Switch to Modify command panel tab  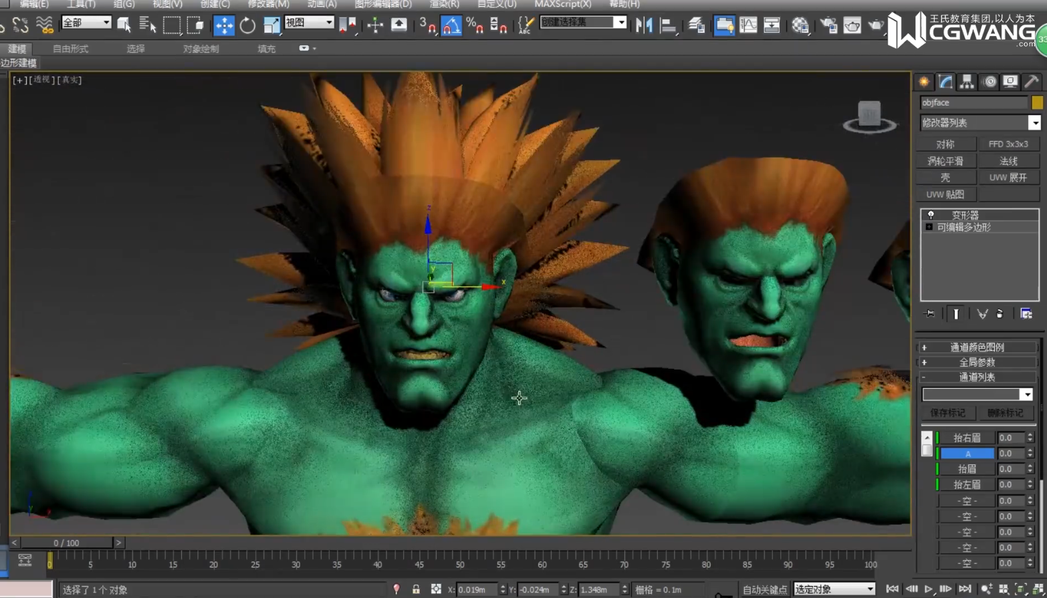tap(945, 82)
